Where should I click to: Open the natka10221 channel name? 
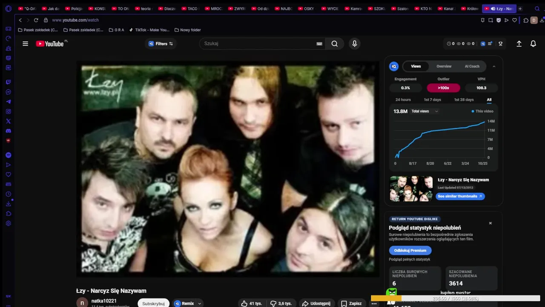[104, 301]
